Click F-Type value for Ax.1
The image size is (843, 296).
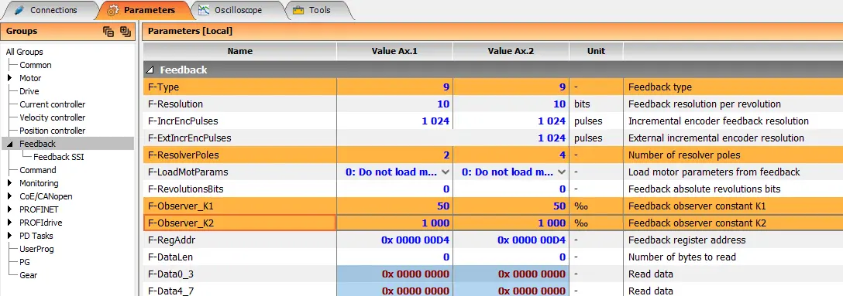pyautogui.click(x=394, y=87)
